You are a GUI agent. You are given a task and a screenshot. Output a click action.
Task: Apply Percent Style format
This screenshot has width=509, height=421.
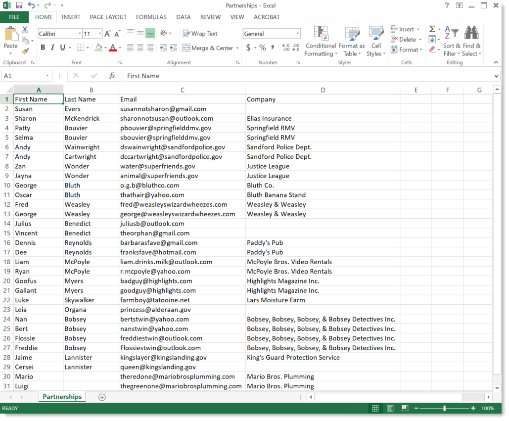[x=263, y=47]
